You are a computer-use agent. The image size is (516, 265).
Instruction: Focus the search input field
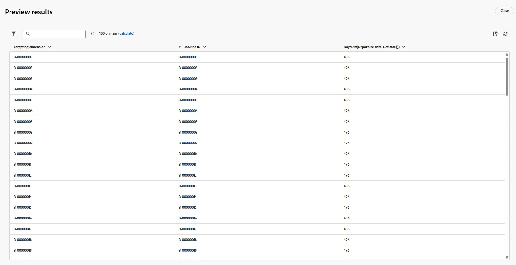[54, 34]
